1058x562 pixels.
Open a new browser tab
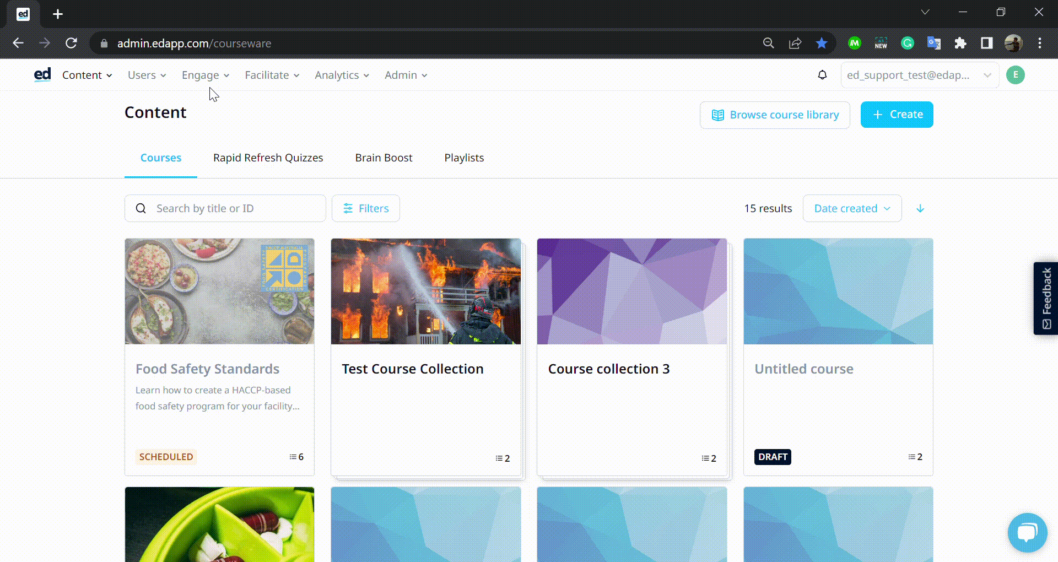coord(58,14)
